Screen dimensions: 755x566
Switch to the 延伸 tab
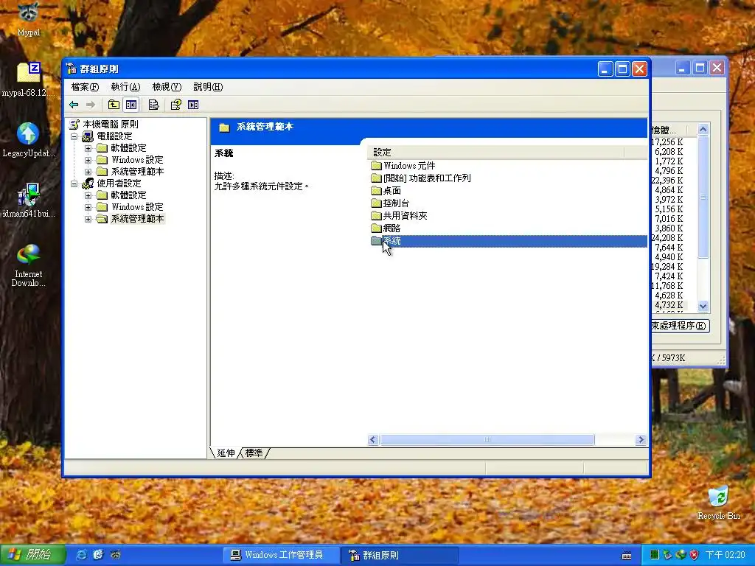click(x=226, y=453)
